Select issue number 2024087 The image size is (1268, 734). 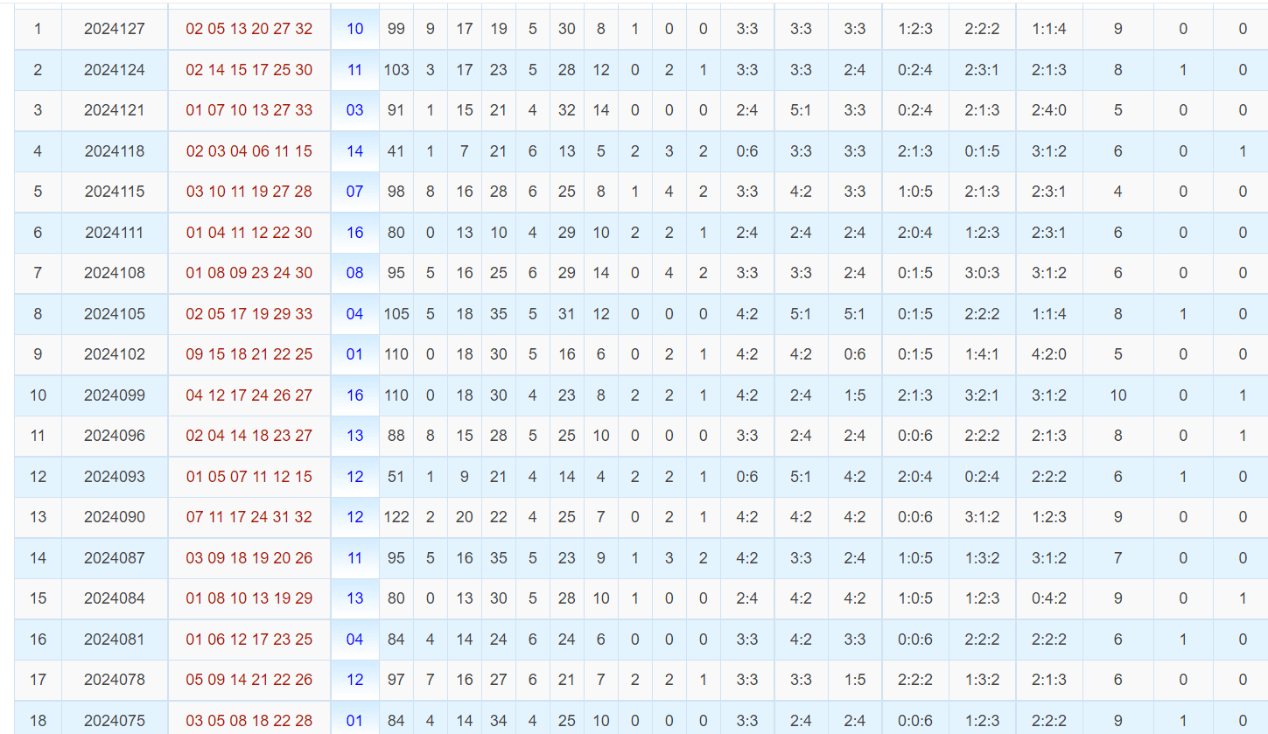(x=115, y=558)
